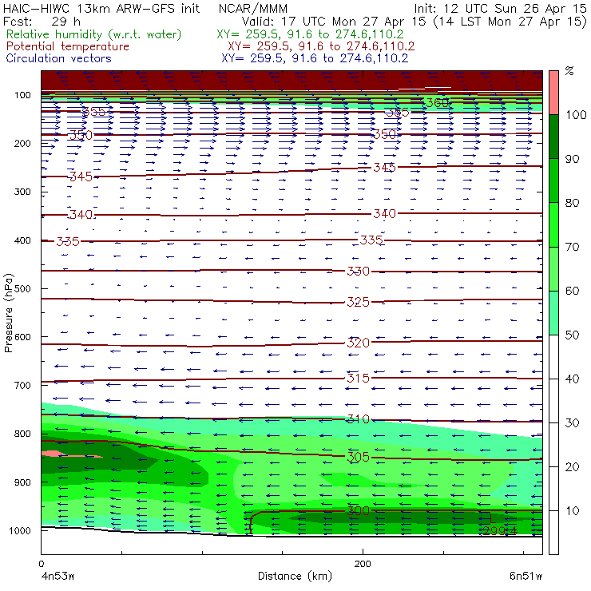Screen dimensions: 591x591
Task: Click the 70–80% bright green colorbar segment
Action: [553, 224]
